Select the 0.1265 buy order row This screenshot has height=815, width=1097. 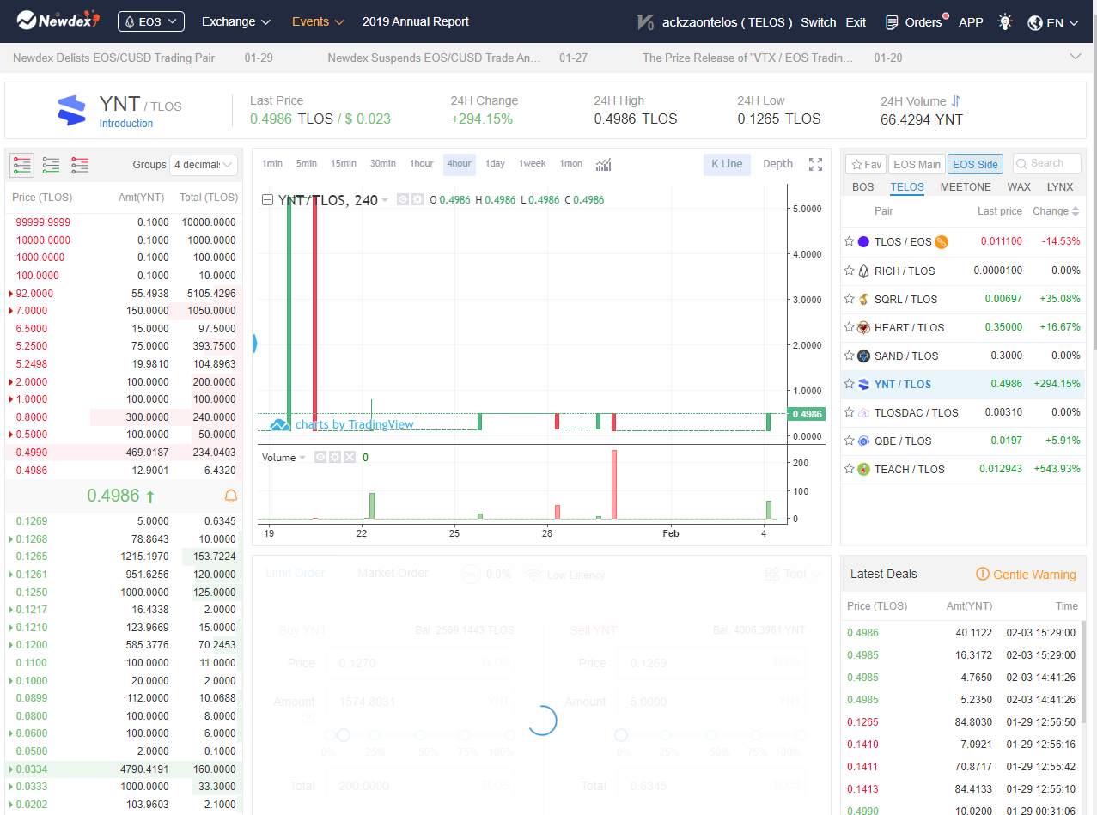(x=125, y=557)
